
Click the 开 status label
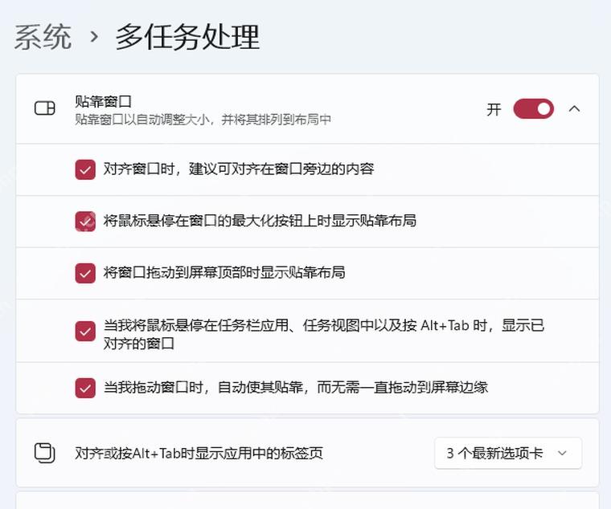pyautogui.click(x=494, y=109)
